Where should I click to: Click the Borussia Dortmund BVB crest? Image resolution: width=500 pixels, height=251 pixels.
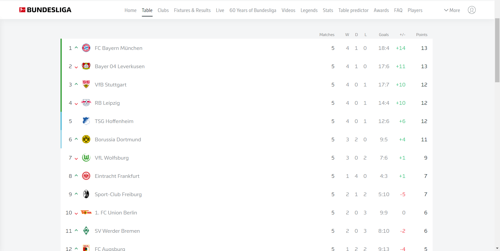tap(86, 139)
